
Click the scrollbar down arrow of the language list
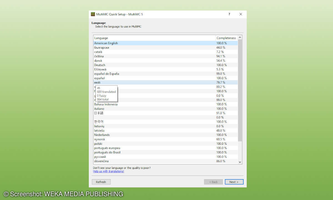tap(240, 162)
